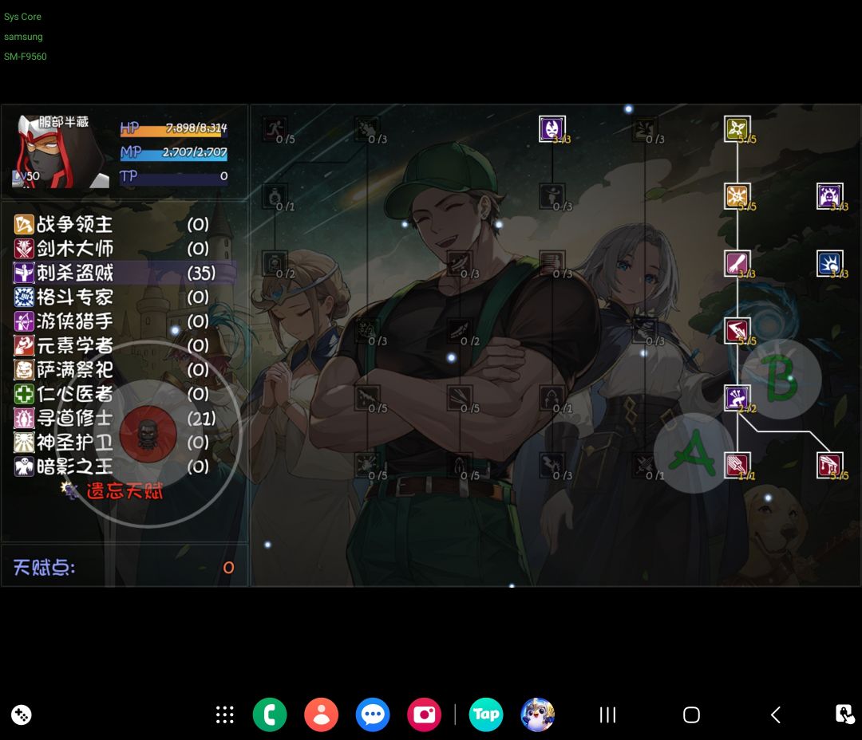The image size is (862, 740).
Task: Select the purple kneeling figure talent 2/2
Action: click(x=737, y=398)
